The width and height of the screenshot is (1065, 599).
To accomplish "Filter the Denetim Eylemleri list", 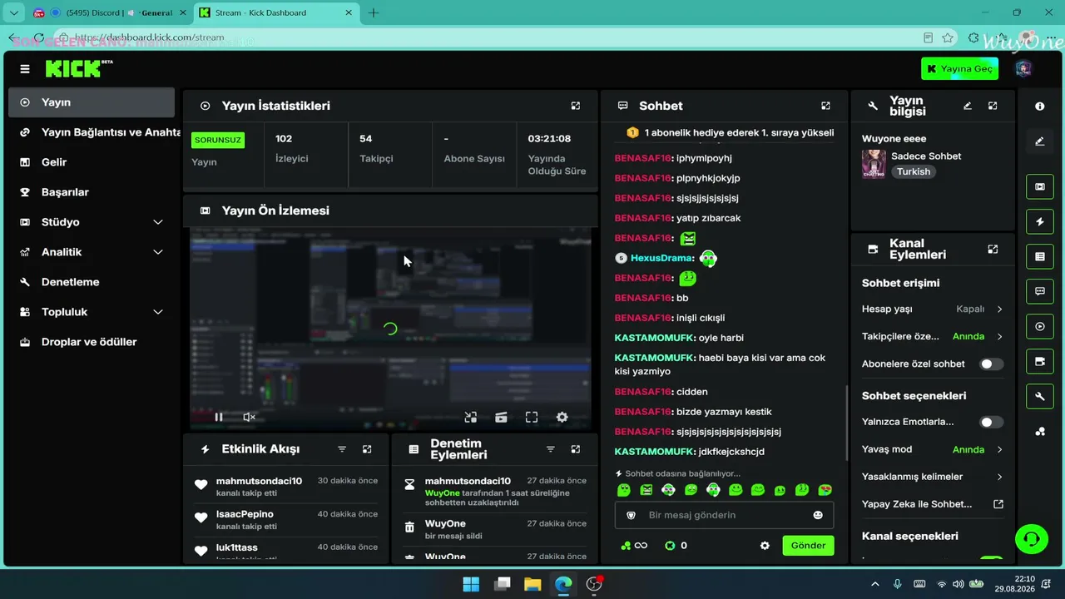I will pyautogui.click(x=550, y=449).
